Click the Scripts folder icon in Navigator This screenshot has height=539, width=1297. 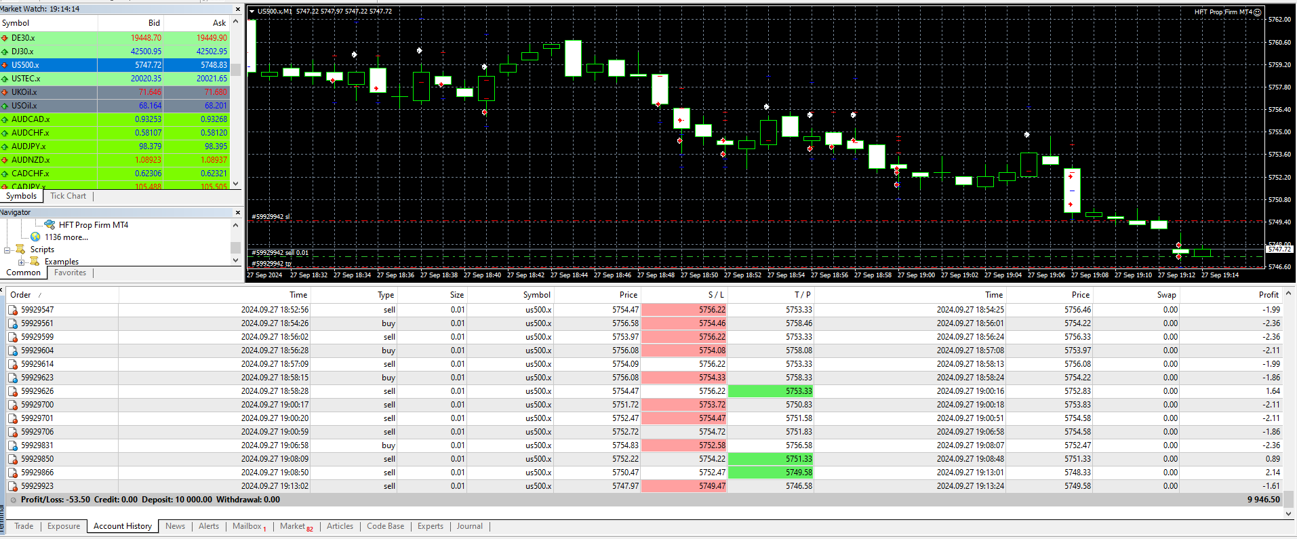pos(20,249)
